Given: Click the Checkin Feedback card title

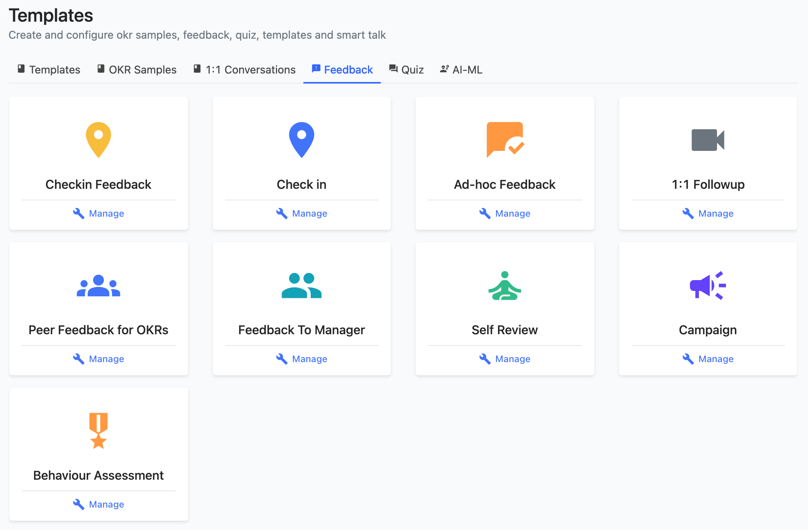Looking at the screenshot, I should pos(98,185).
